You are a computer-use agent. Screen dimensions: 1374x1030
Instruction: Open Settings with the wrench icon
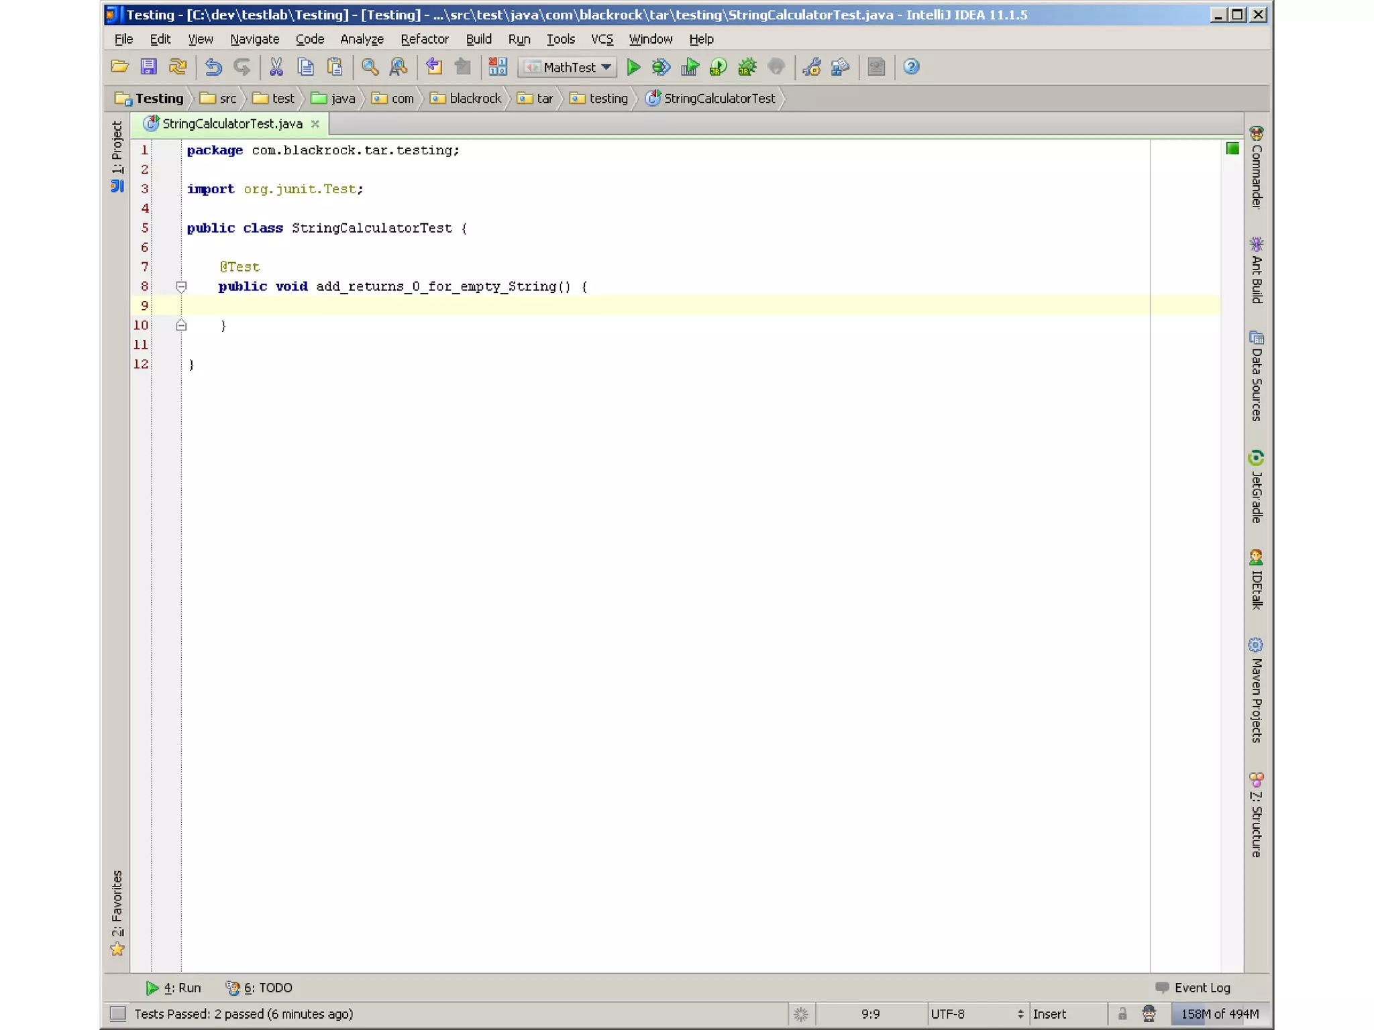(812, 67)
